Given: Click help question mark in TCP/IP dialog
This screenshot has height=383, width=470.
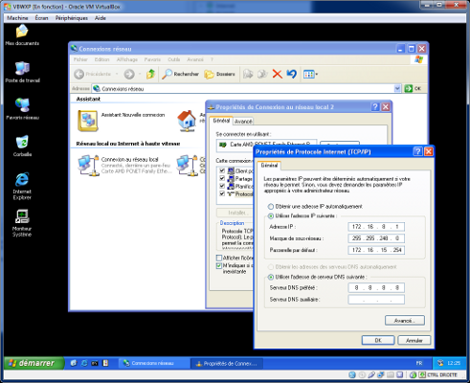Looking at the screenshot, I should click(x=417, y=151).
